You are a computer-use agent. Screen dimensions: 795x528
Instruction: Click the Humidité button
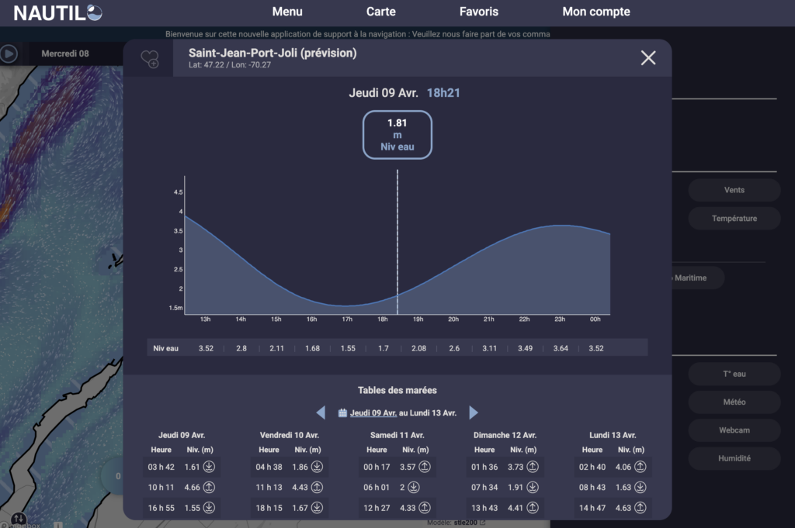coord(734,458)
